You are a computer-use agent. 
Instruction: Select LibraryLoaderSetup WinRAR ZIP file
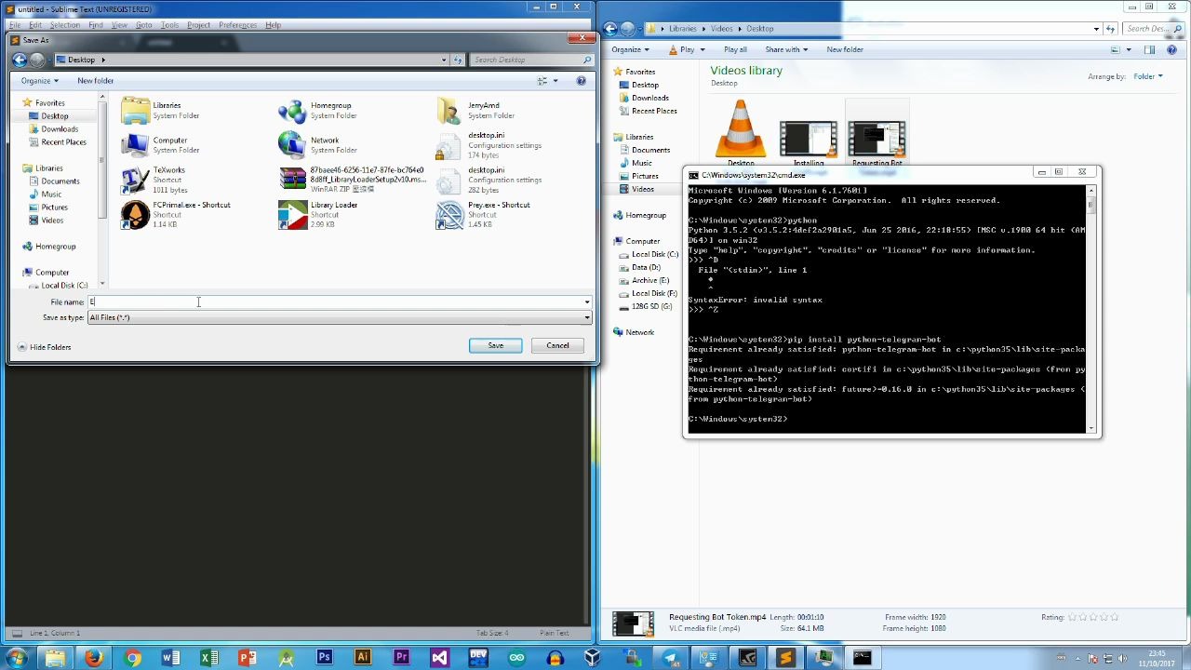(351, 180)
